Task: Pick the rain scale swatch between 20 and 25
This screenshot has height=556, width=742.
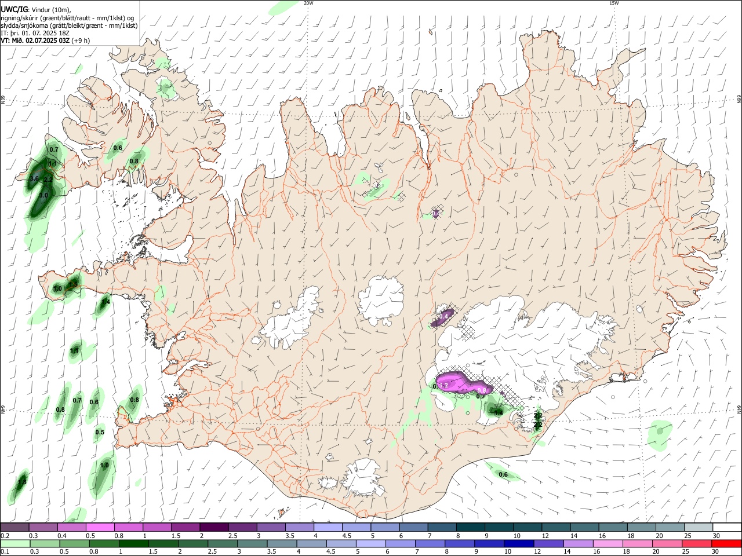Action: tap(666, 543)
